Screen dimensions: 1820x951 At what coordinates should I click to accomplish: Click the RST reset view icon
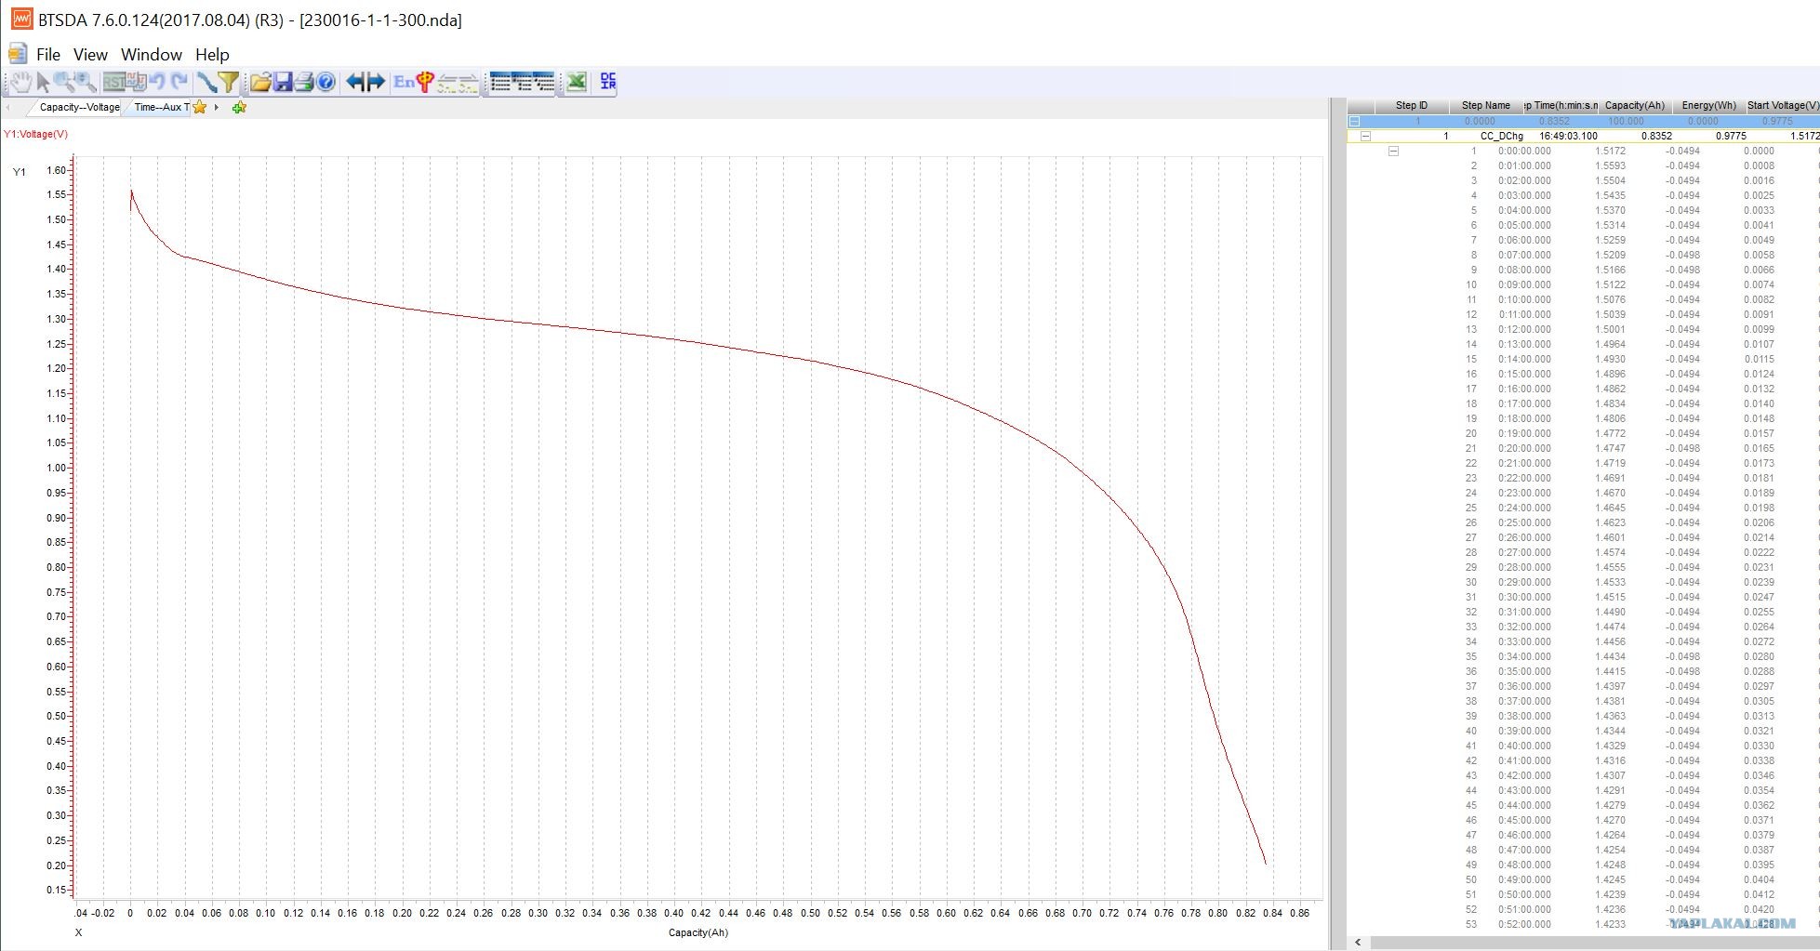(113, 82)
